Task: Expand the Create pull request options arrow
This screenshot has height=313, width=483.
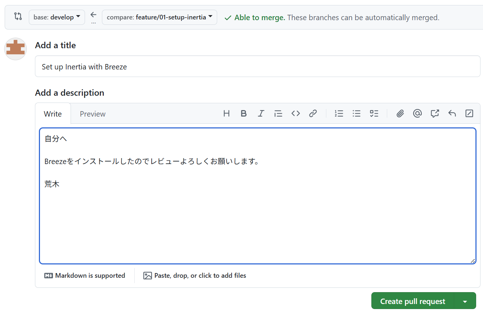Action: pyautogui.click(x=465, y=301)
